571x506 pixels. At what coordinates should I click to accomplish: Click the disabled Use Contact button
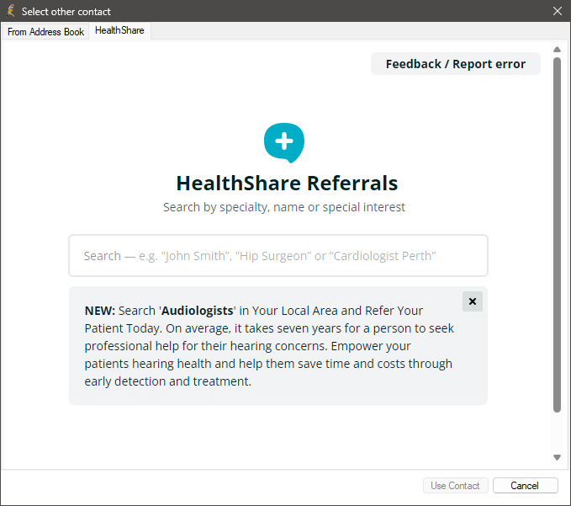pos(455,486)
